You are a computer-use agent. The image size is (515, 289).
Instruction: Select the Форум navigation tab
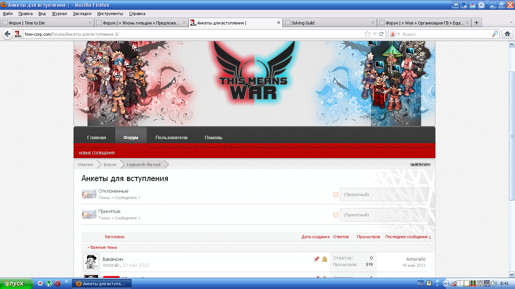(131, 137)
